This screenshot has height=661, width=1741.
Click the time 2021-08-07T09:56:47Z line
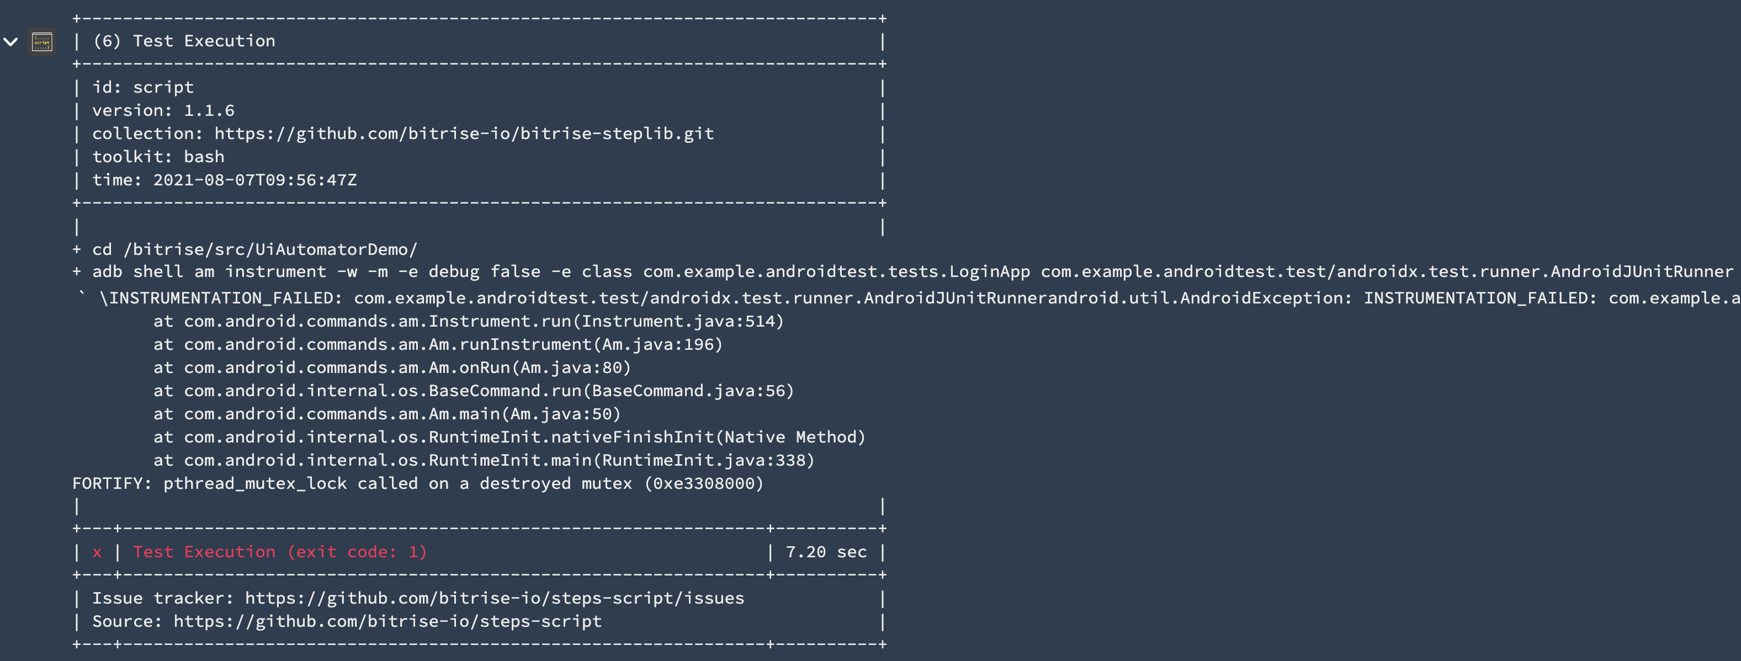(x=224, y=180)
